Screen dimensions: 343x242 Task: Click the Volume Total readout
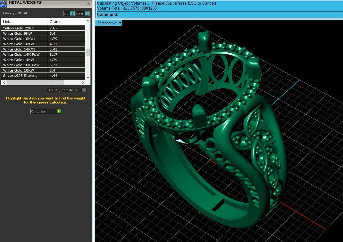click(x=127, y=8)
